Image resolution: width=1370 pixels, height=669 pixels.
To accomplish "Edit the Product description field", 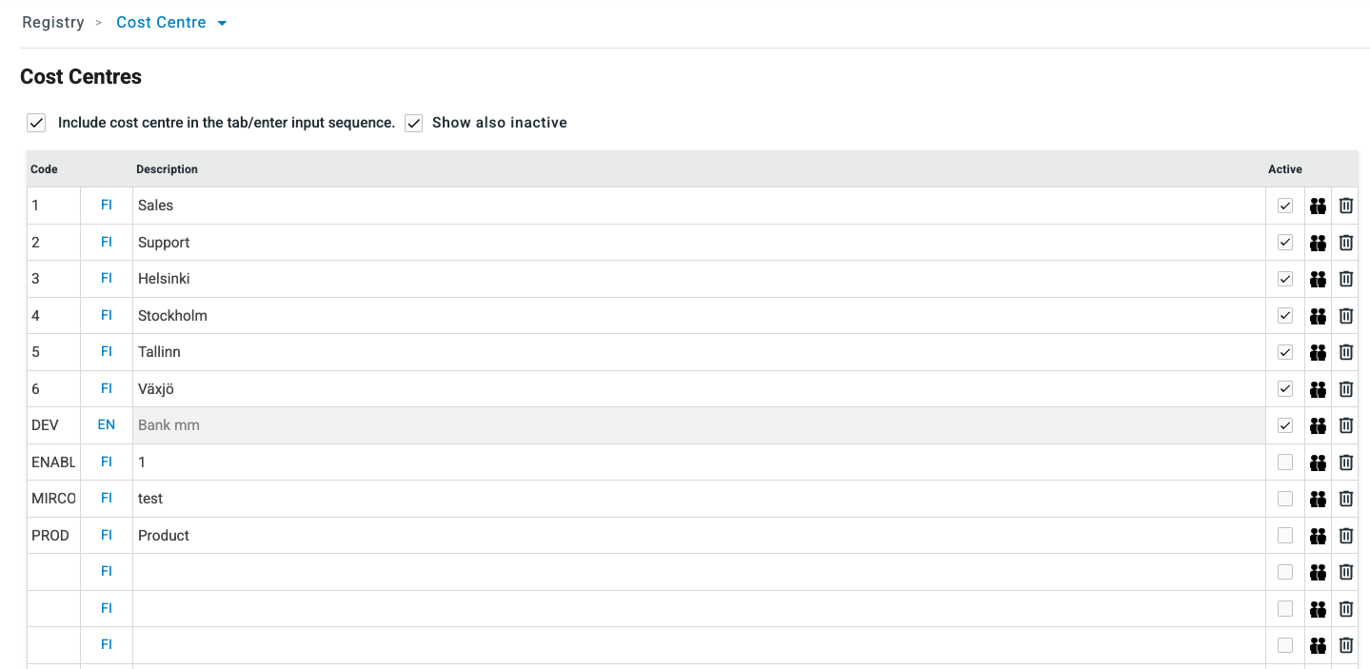I will [699, 536].
